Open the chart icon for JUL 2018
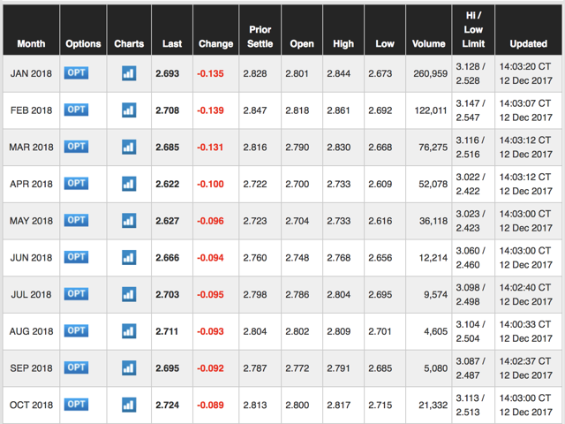Viewport: 565px width, 424px height. click(x=129, y=294)
